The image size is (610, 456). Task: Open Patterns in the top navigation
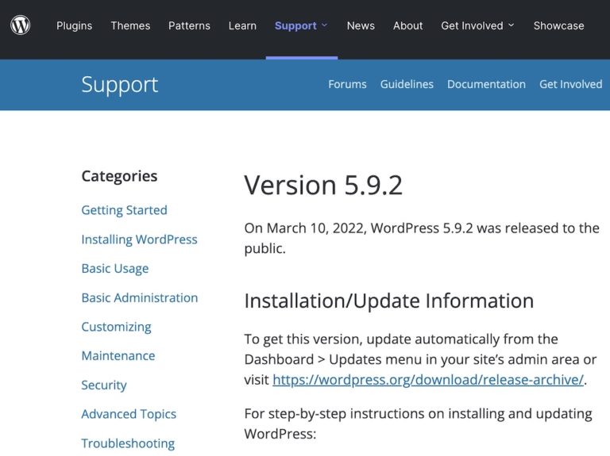189,25
